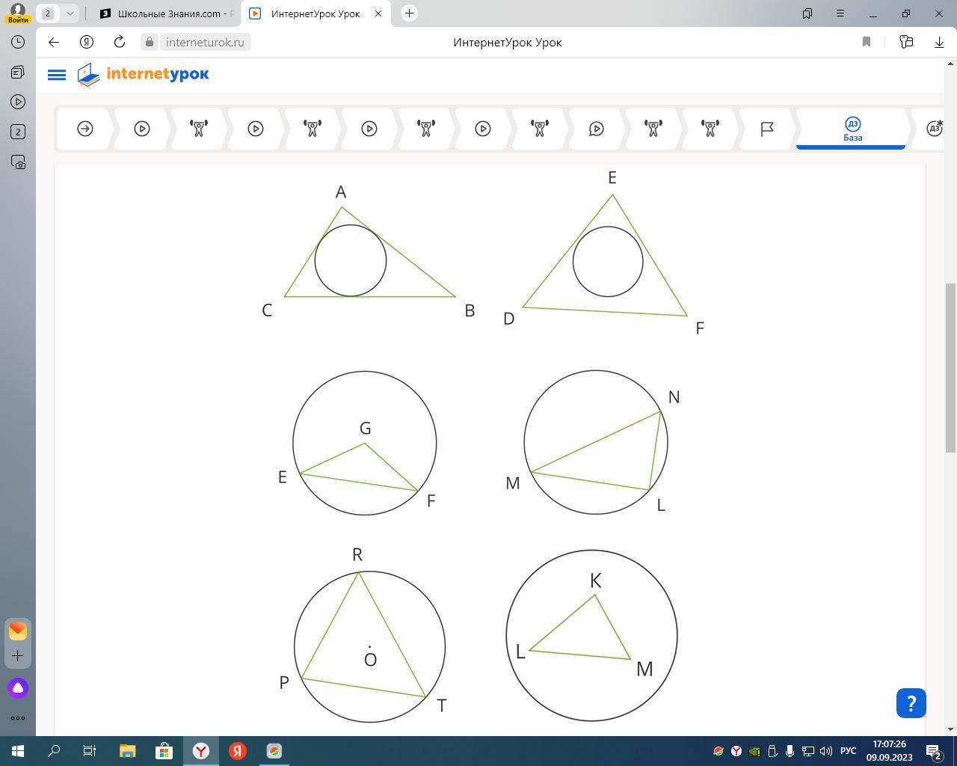Open Task View on the taskbar
The image size is (957, 766).
[90, 751]
